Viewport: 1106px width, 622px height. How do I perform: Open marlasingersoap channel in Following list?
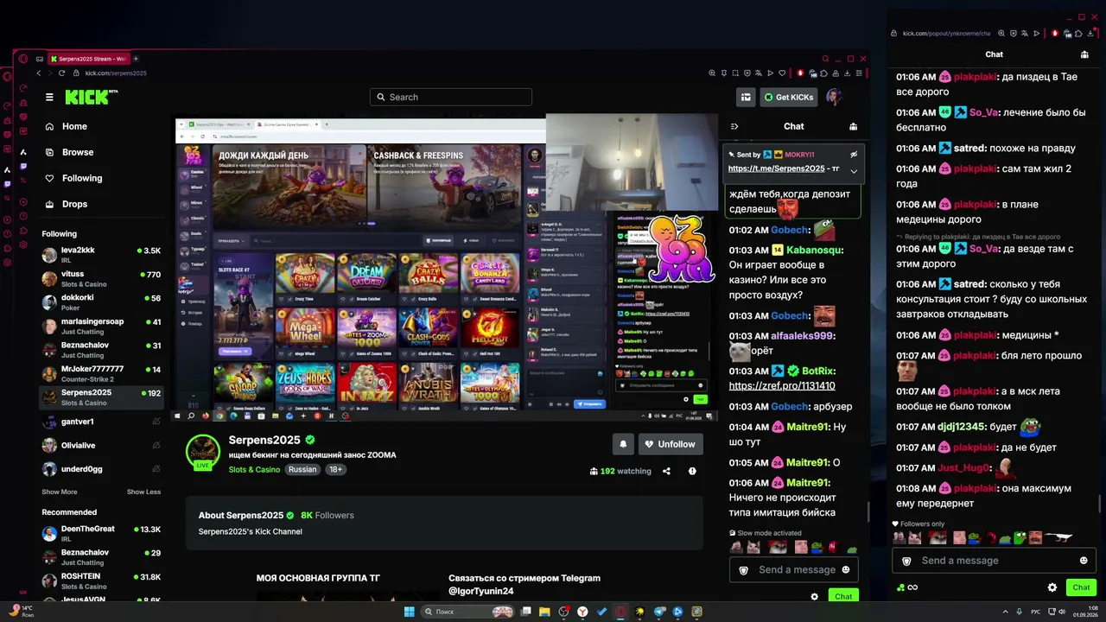click(102, 327)
